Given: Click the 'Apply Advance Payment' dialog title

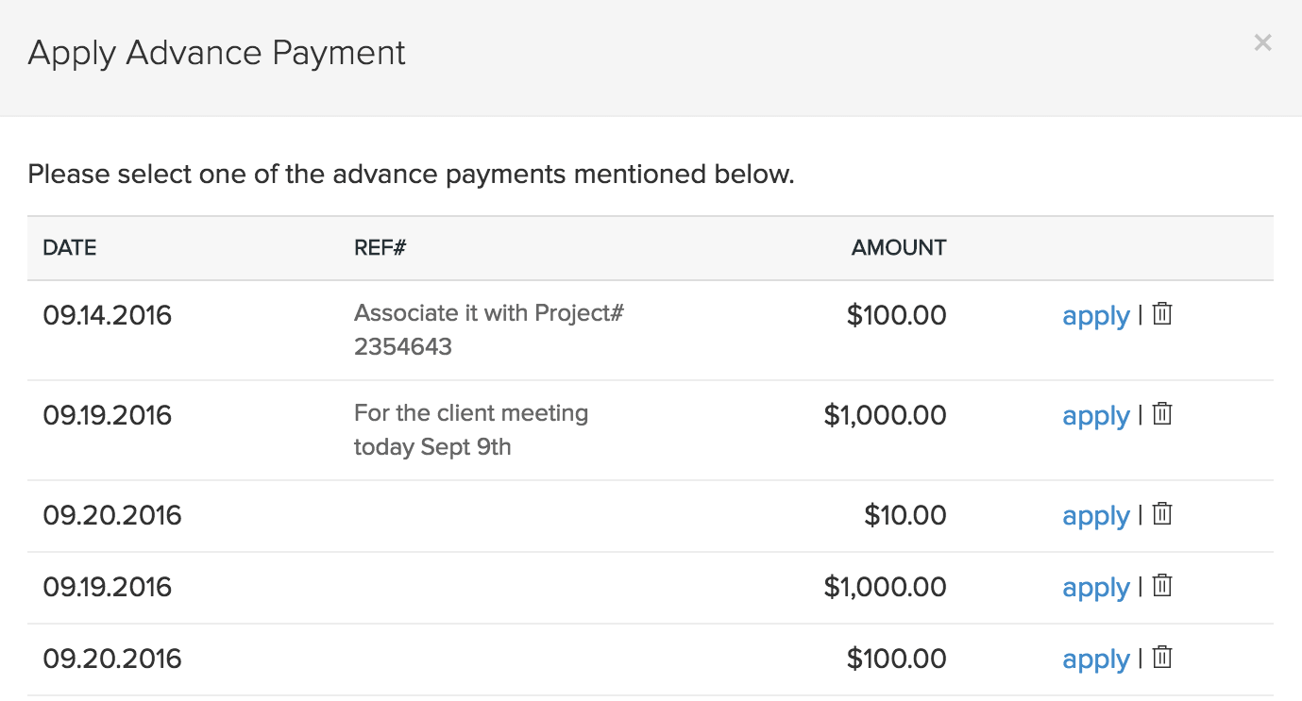Looking at the screenshot, I should click(x=217, y=53).
